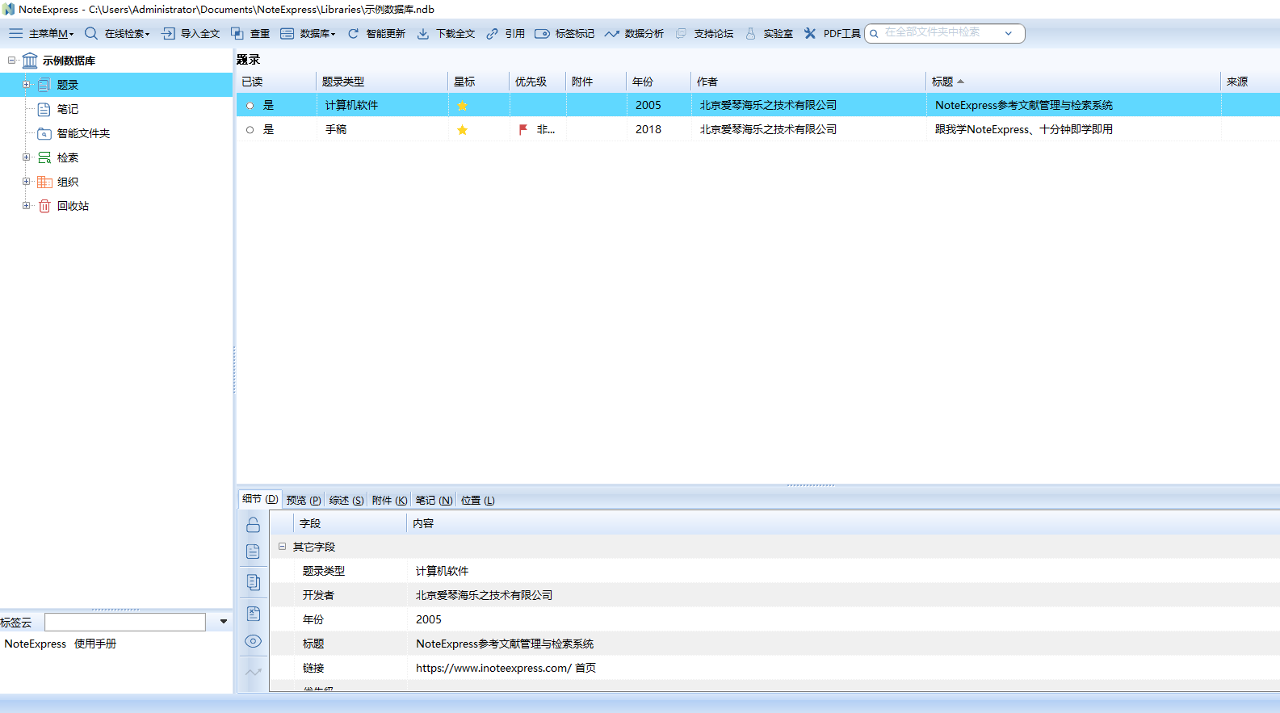Screen dimensions: 1280x713
Task: Toggle read status of 2018 record
Action: click(250, 130)
